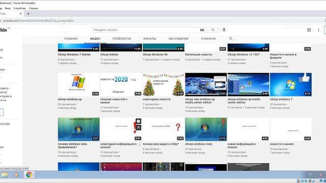Open video titled Обзор Windows 98
326x183 pixels.
click(155, 54)
